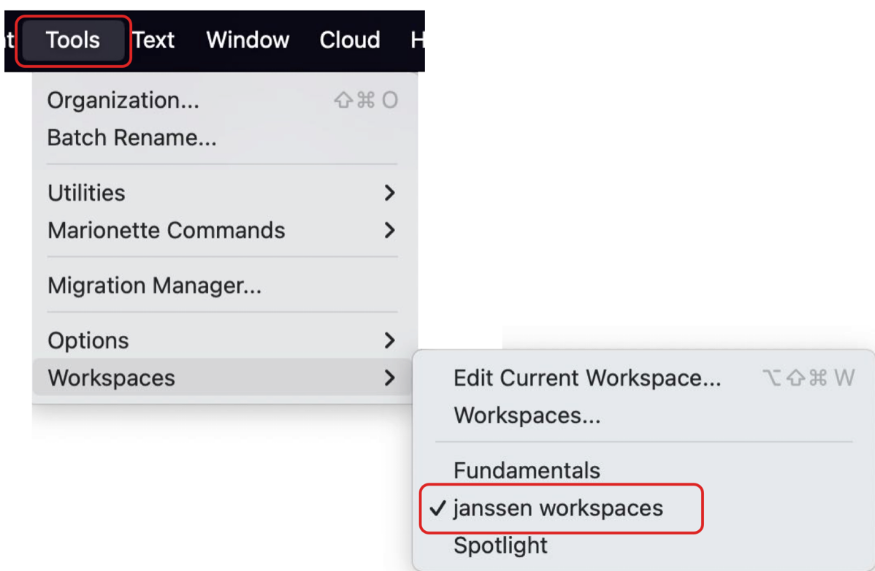Choose Edit Current Workspace...
The image size is (875, 571).
tap(587, 378)
